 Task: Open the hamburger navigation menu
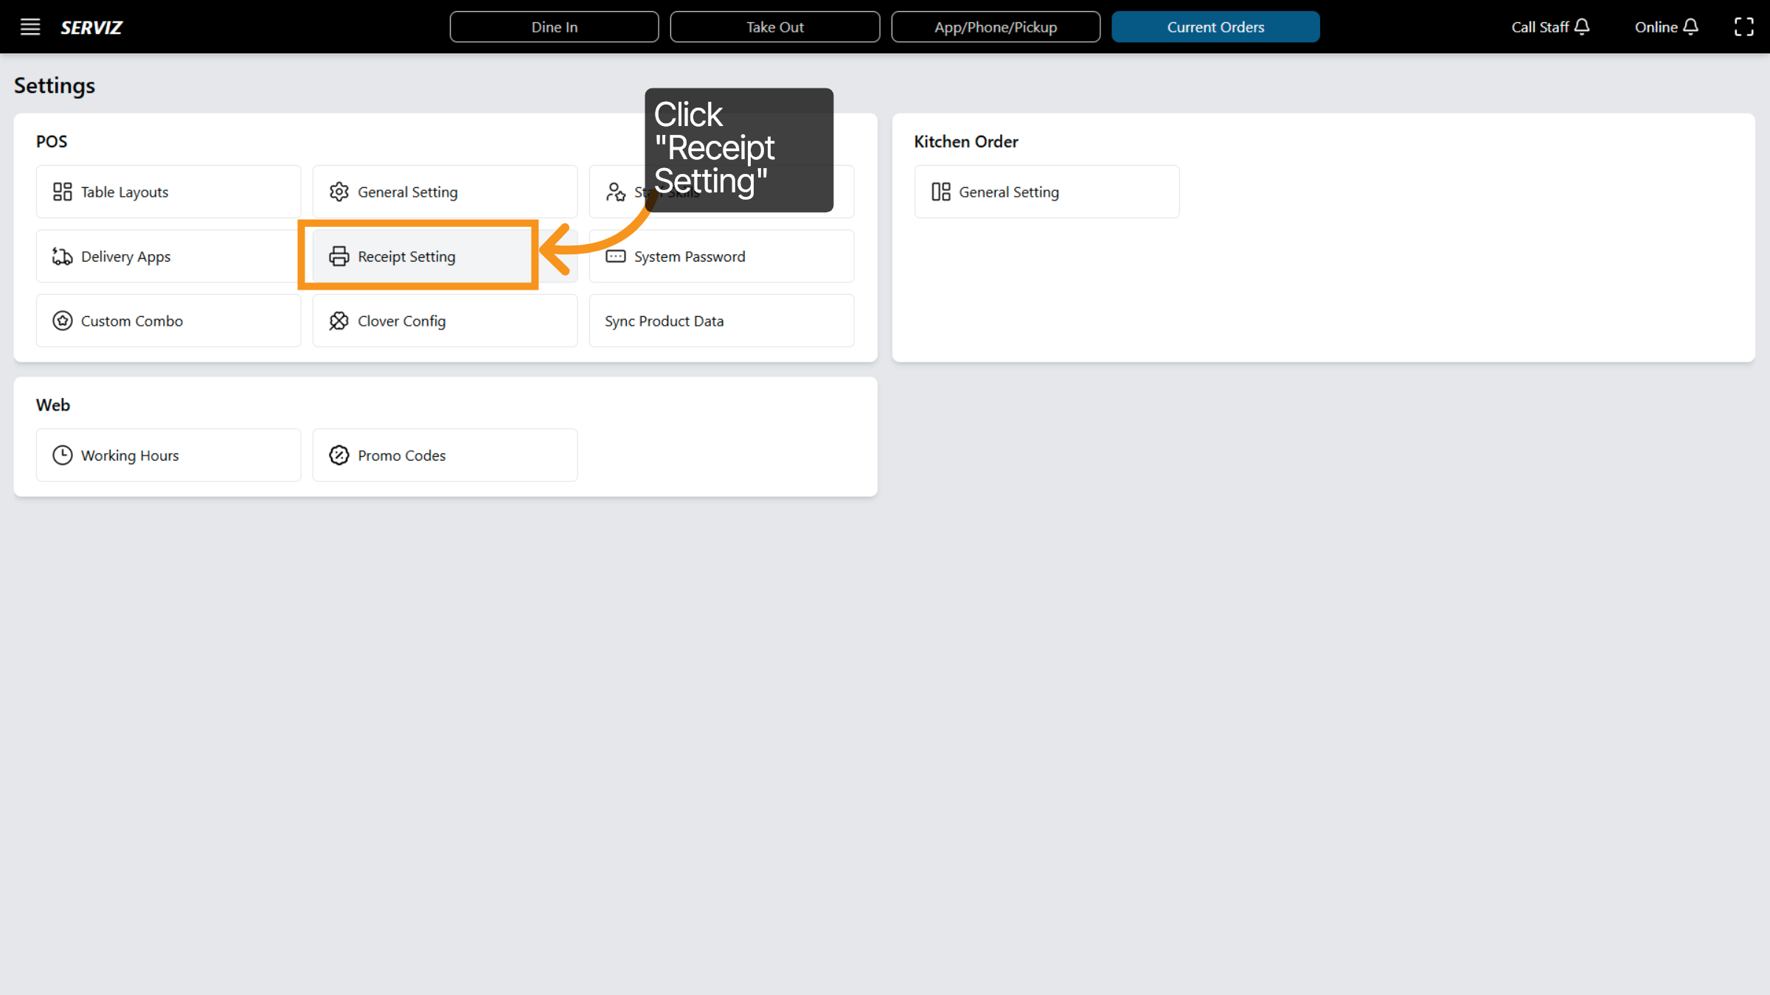30,27
